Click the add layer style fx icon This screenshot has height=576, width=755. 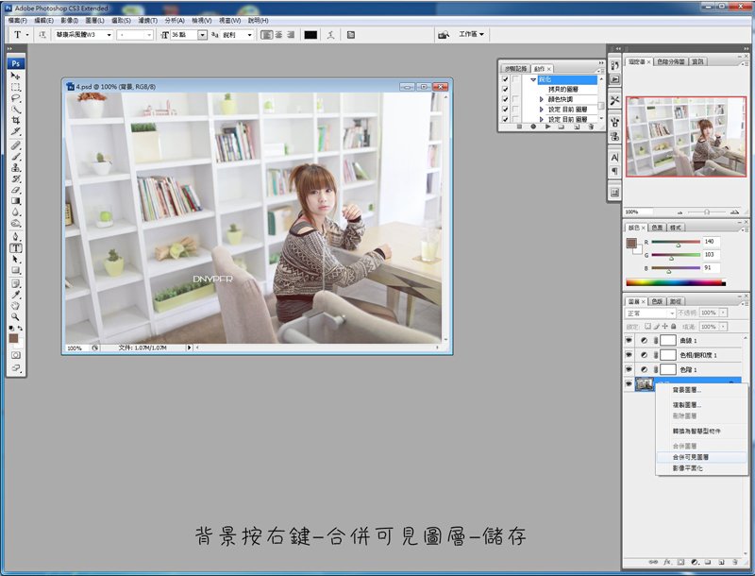tap(667, 562)
